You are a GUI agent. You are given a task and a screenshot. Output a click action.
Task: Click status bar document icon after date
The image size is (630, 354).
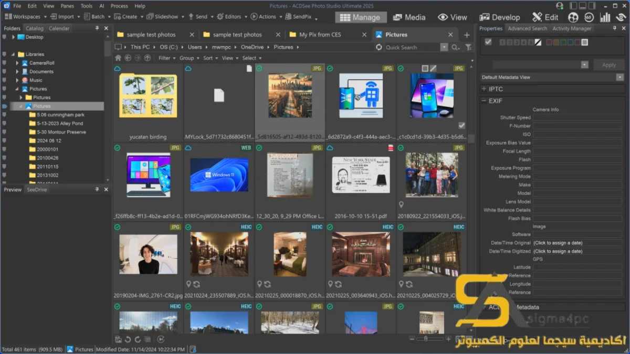pos(193,349)
